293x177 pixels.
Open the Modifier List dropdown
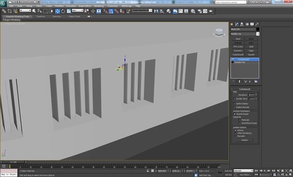click(245, 34)
